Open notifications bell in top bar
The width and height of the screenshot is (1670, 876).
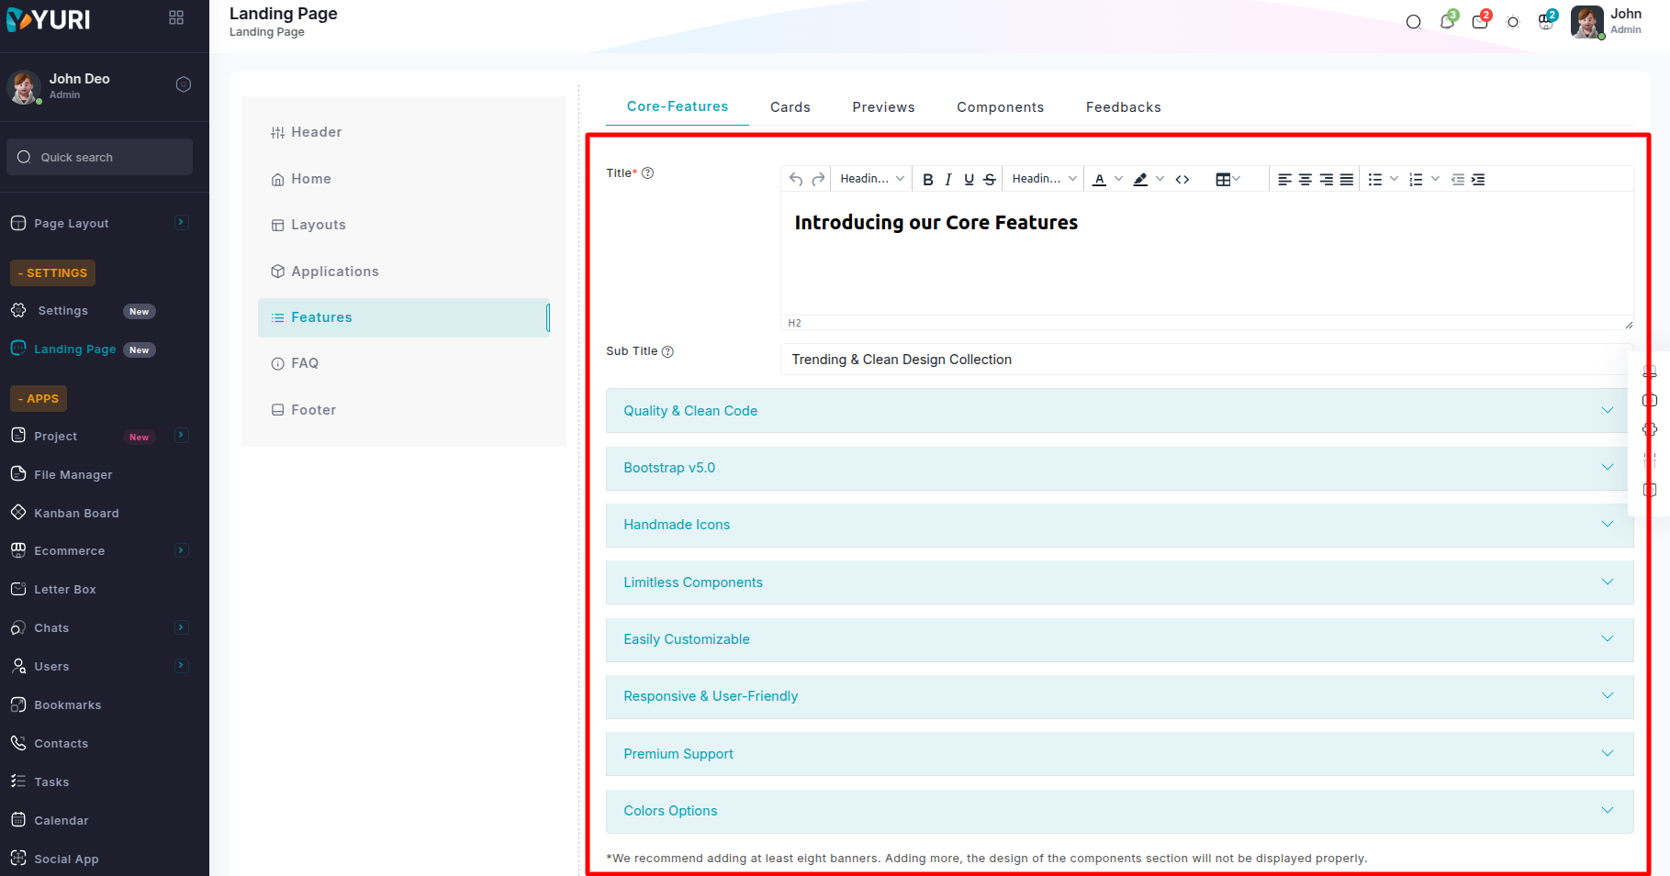[x=1447, y=21]
